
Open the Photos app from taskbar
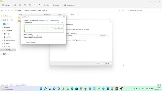[108, 89]
